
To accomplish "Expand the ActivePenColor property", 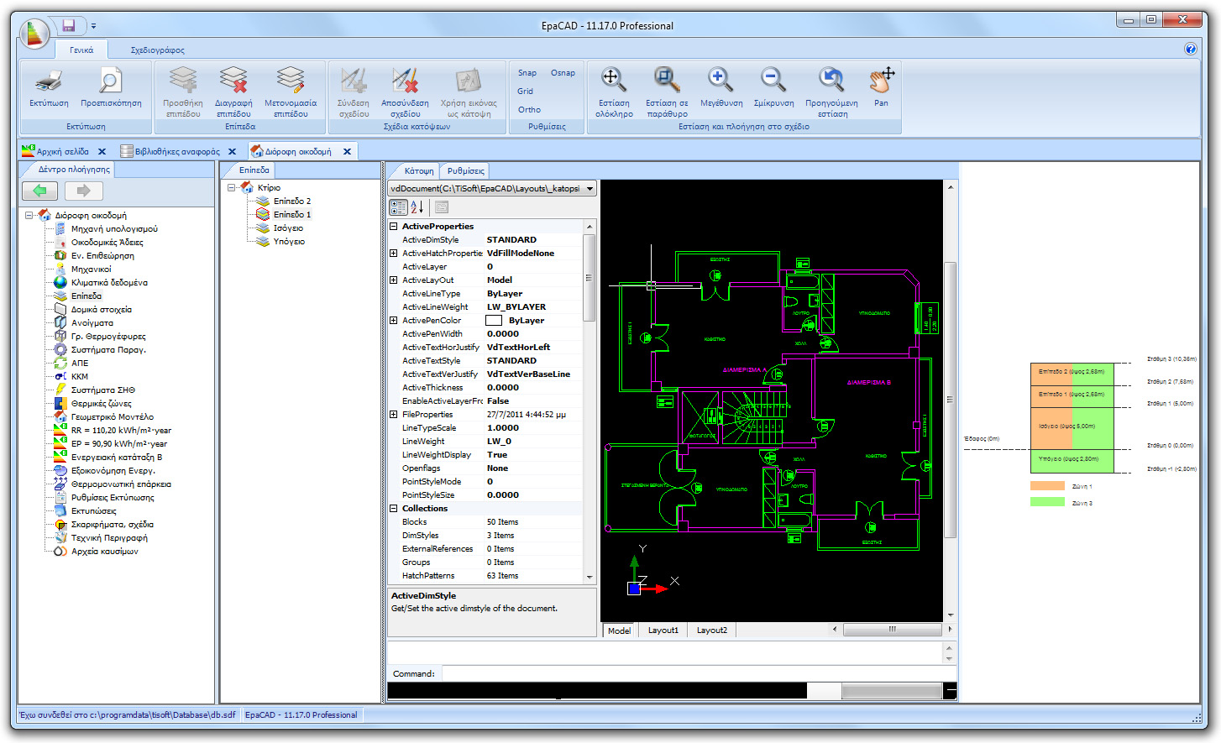I will click(x=393, y=320).
